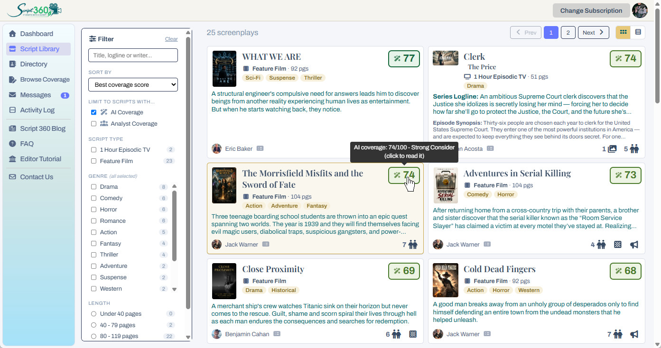
Task: Open the Sort By dropdown
Action: 133,84
